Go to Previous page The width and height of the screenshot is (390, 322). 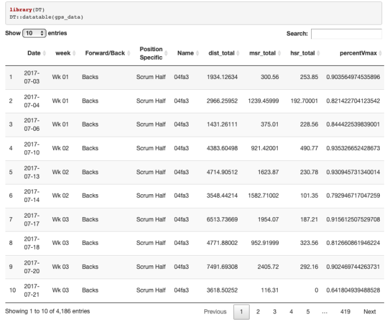coord(215,312)
